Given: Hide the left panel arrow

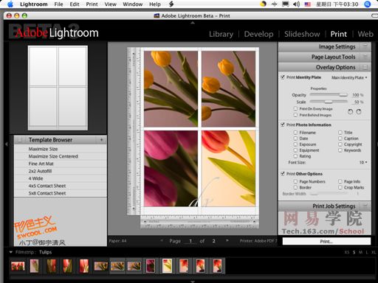Looking at the screenshot, I should [x=7, y=144].
